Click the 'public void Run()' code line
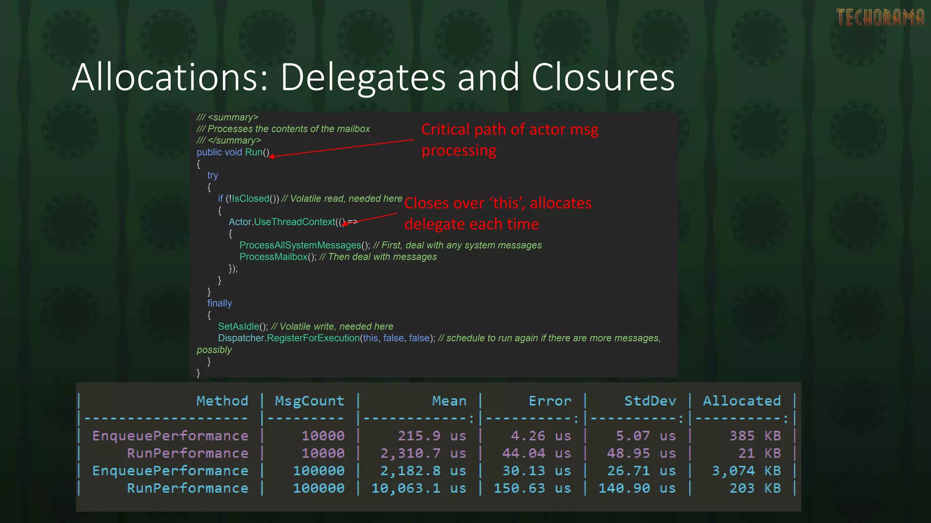Viewport: 931px width, 523px height. point(233,152)
